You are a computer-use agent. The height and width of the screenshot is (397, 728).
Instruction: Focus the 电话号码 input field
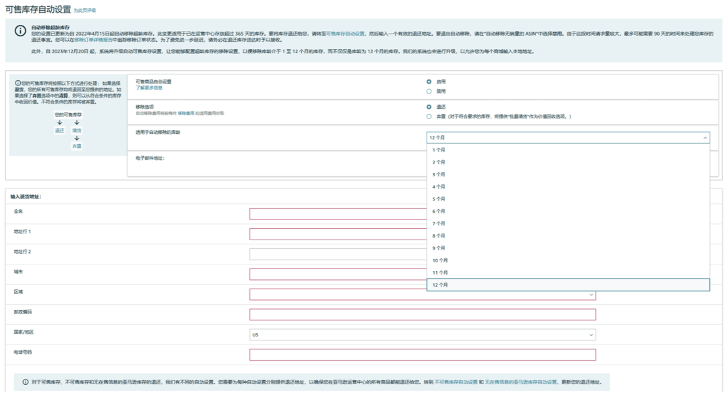(423, 355)
